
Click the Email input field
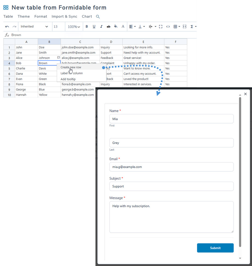(171, 167)
